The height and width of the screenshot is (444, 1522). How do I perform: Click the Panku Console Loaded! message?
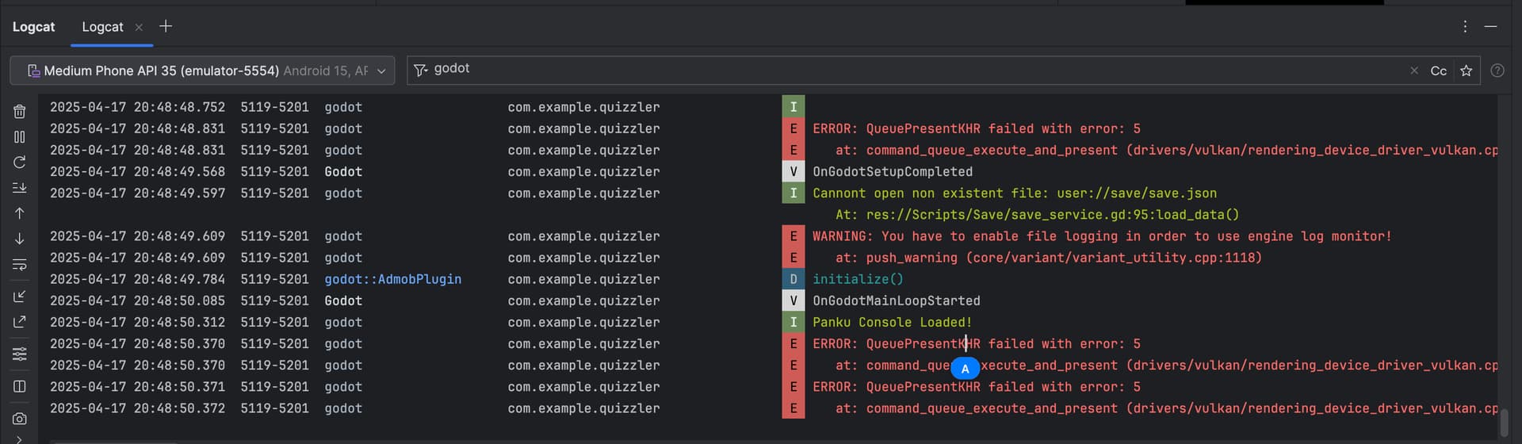pos(893,322)
